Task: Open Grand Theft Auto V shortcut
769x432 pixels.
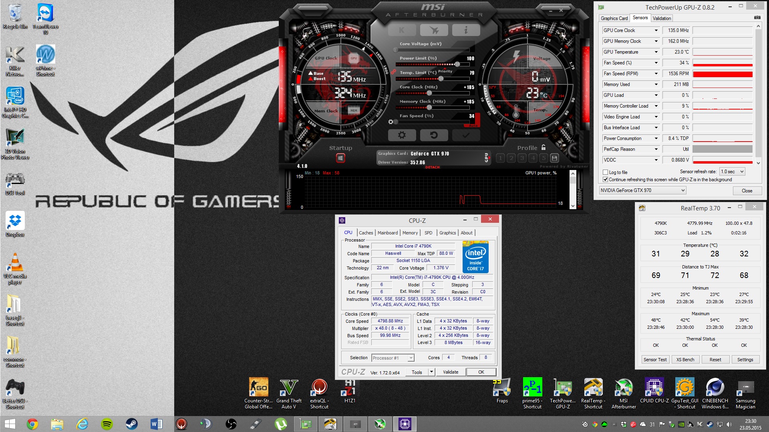Action: pyautogui.click(x=289, y=394)
